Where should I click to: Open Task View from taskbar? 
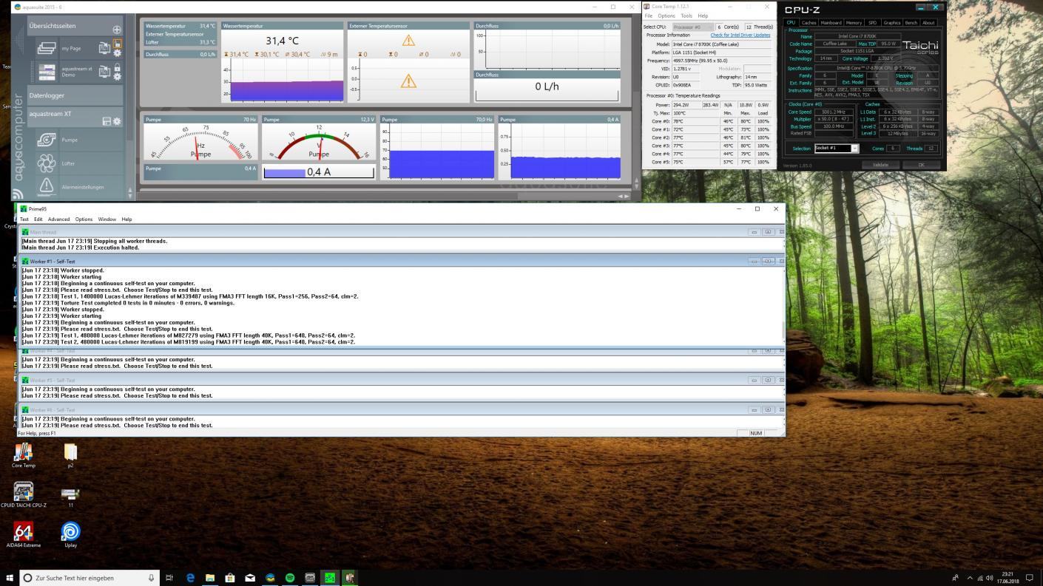coord(169,578)
